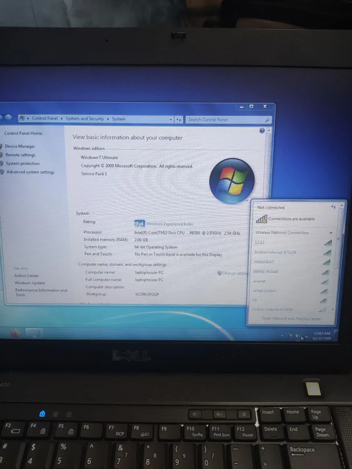
Task: Minimize the System window
Action: click(x=241, y=107)
